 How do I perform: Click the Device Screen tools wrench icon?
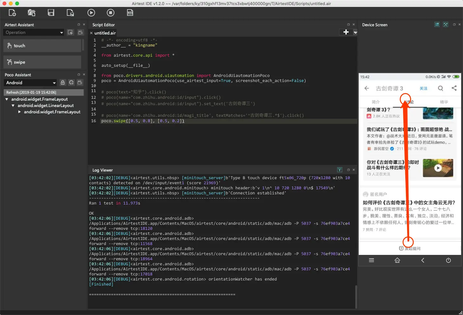tap(446, 24)
